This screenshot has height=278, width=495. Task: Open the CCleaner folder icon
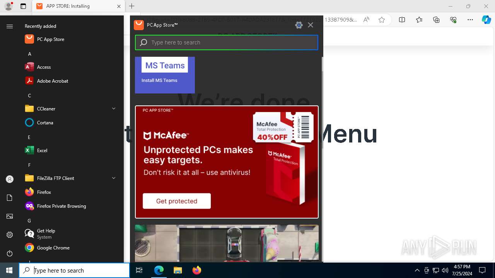[29, 108]
